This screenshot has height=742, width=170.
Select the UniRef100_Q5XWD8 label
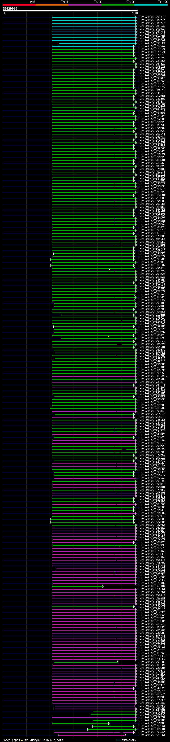tap(153, 679)
